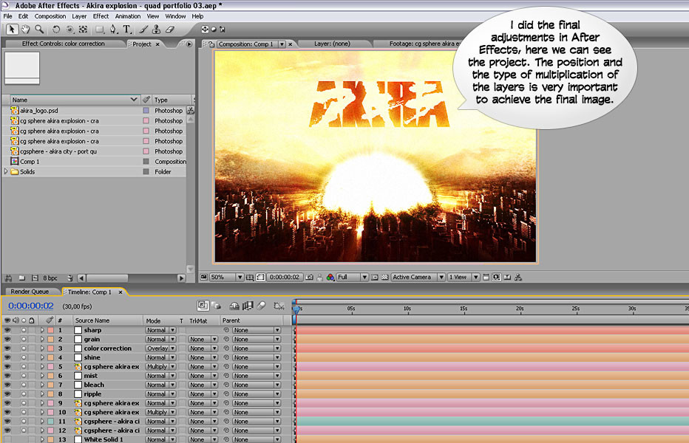Select the Zoom magnifier tool
Image resolution: width=689 pixels, height=443 pixels.
tap(39, 30)
